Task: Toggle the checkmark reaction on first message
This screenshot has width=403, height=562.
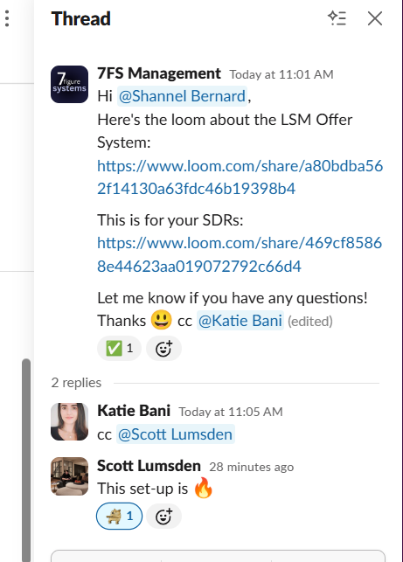Action: (x=119, y=348)
